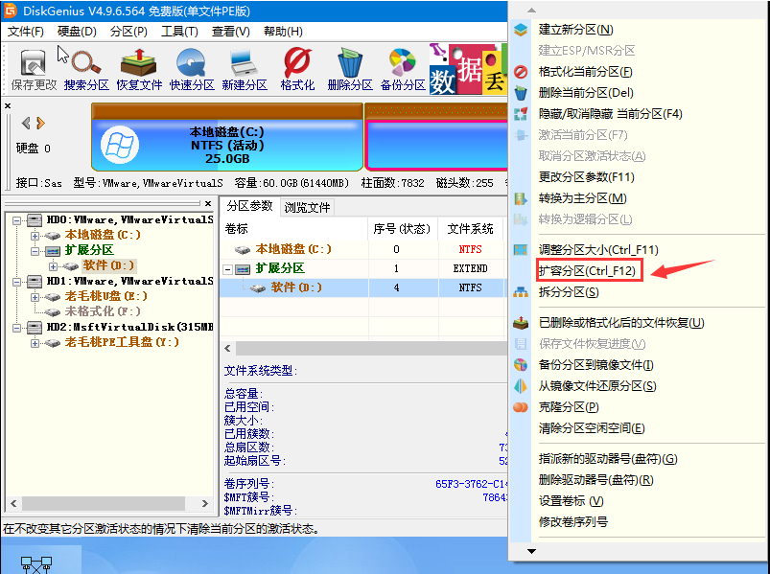This screenshot has height=574, width=770.
Task: Open the 搜索分区 magnifier tool
Action: point(86,69)
